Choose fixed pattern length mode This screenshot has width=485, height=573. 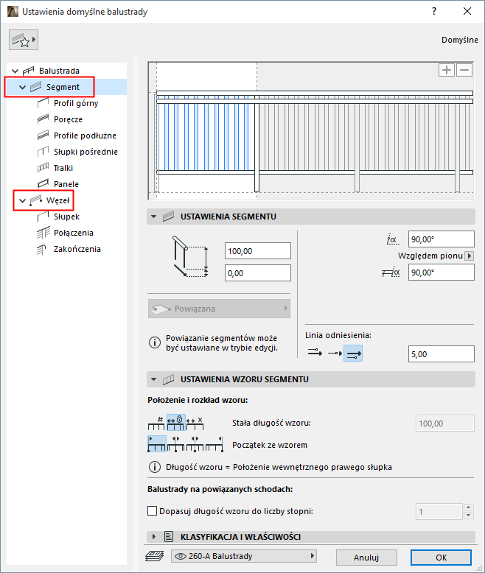176,423
